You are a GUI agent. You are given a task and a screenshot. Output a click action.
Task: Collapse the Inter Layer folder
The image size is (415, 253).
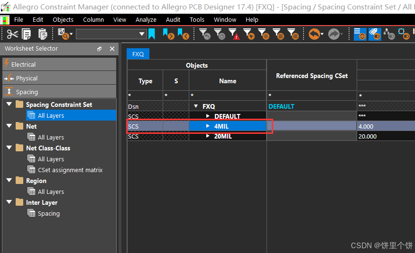(x=9, y=202)
